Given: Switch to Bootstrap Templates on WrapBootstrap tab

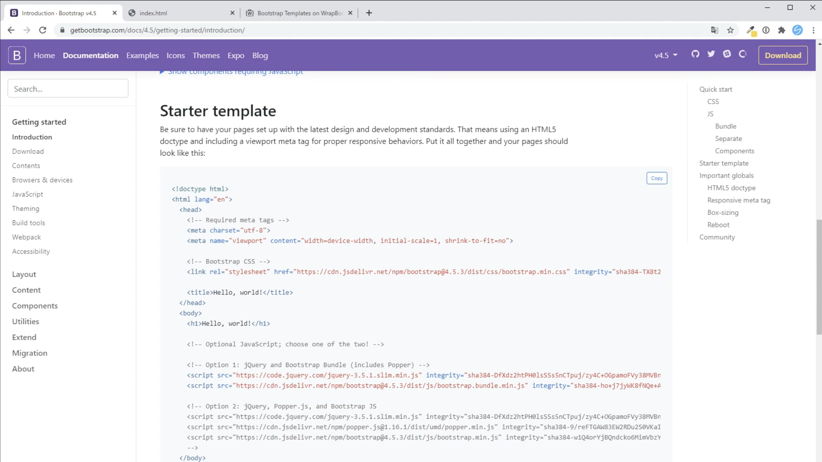Looking at the screenshot, I should [299, 13].
